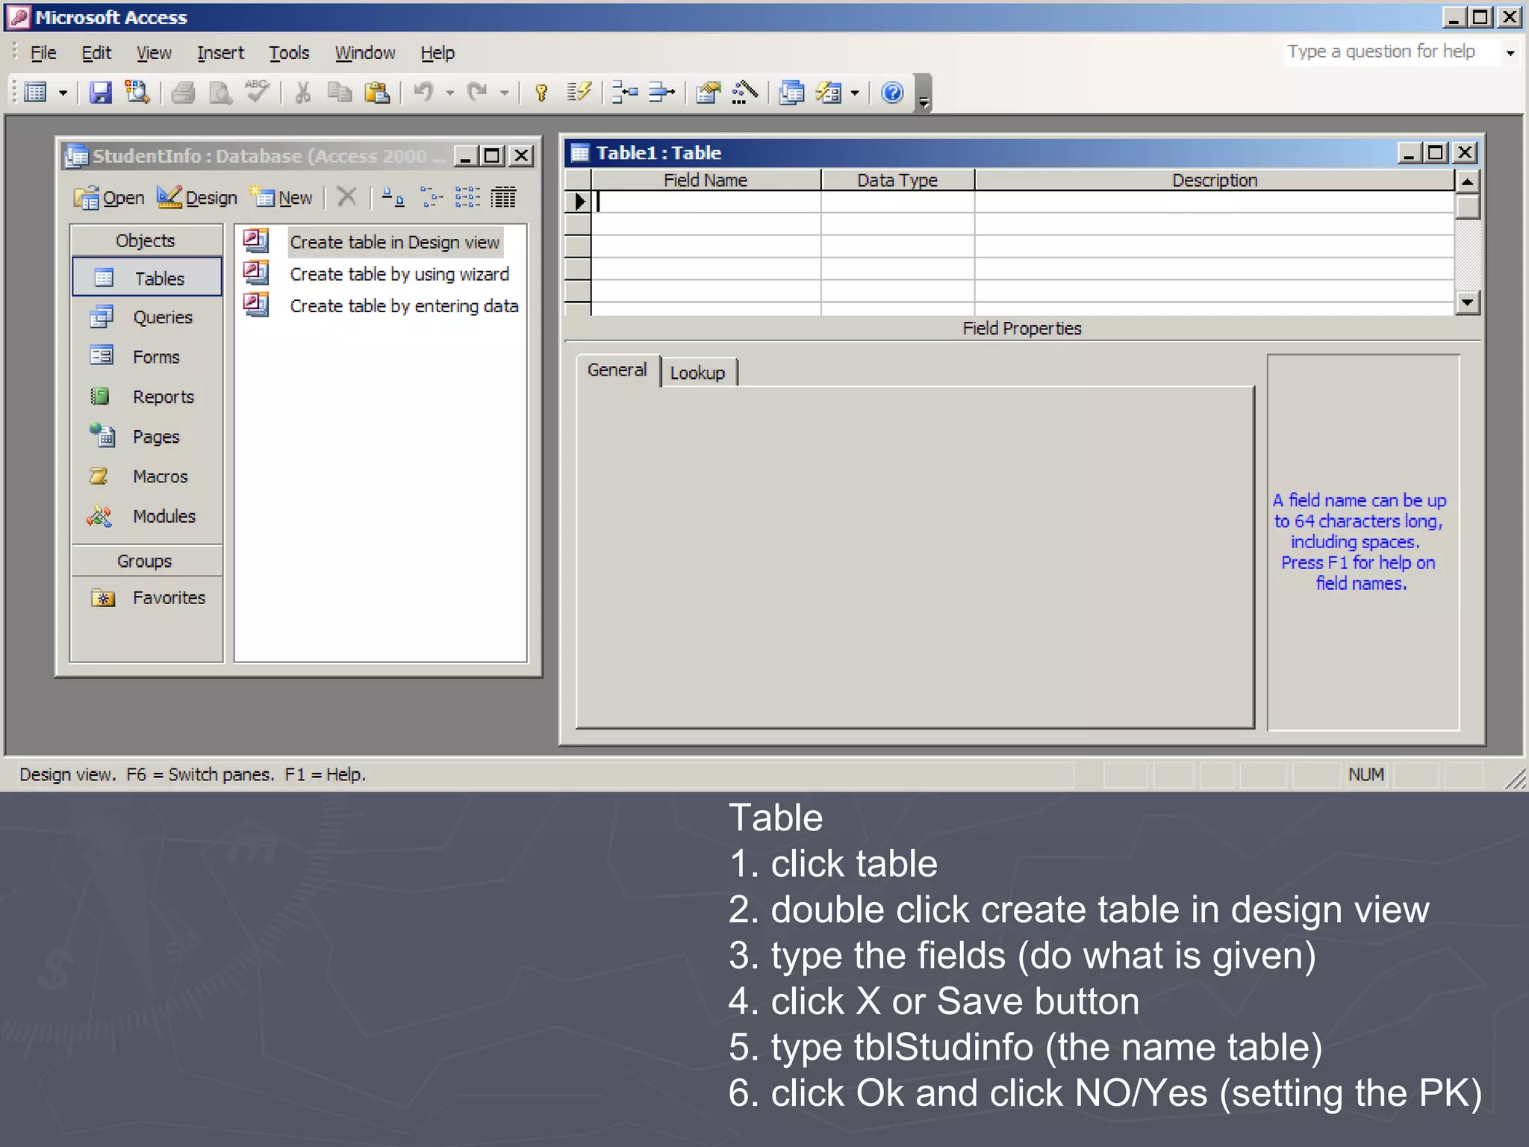Viewport: 1529px width, 1147px height.
Task: Open the View button dropdown arrow
Action: (63, 93)
